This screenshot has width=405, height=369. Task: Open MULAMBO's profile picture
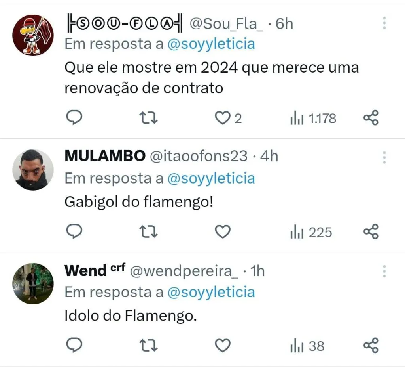[x=33, y=170]
